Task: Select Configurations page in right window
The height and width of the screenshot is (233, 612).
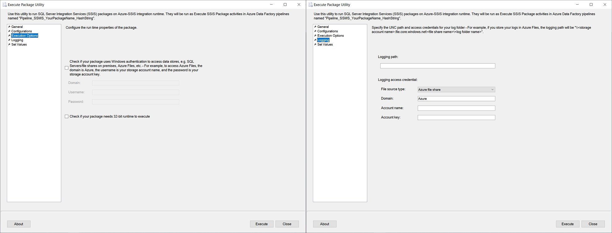Action: point(328,31)
